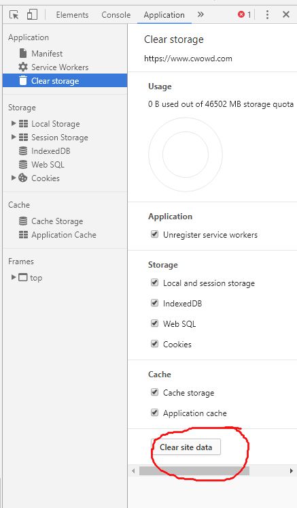Select the Manifest document icon

pos(23,53)
